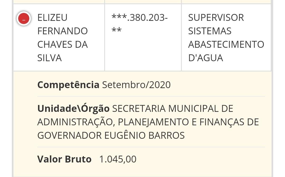The height and width of the screenshot is (177, 285).
Task: Click the word SUPERVISOR in the role
Action: 216,18
